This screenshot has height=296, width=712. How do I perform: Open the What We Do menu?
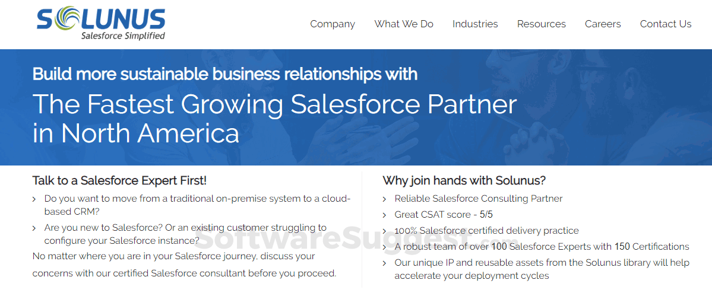tap(404, 24)
